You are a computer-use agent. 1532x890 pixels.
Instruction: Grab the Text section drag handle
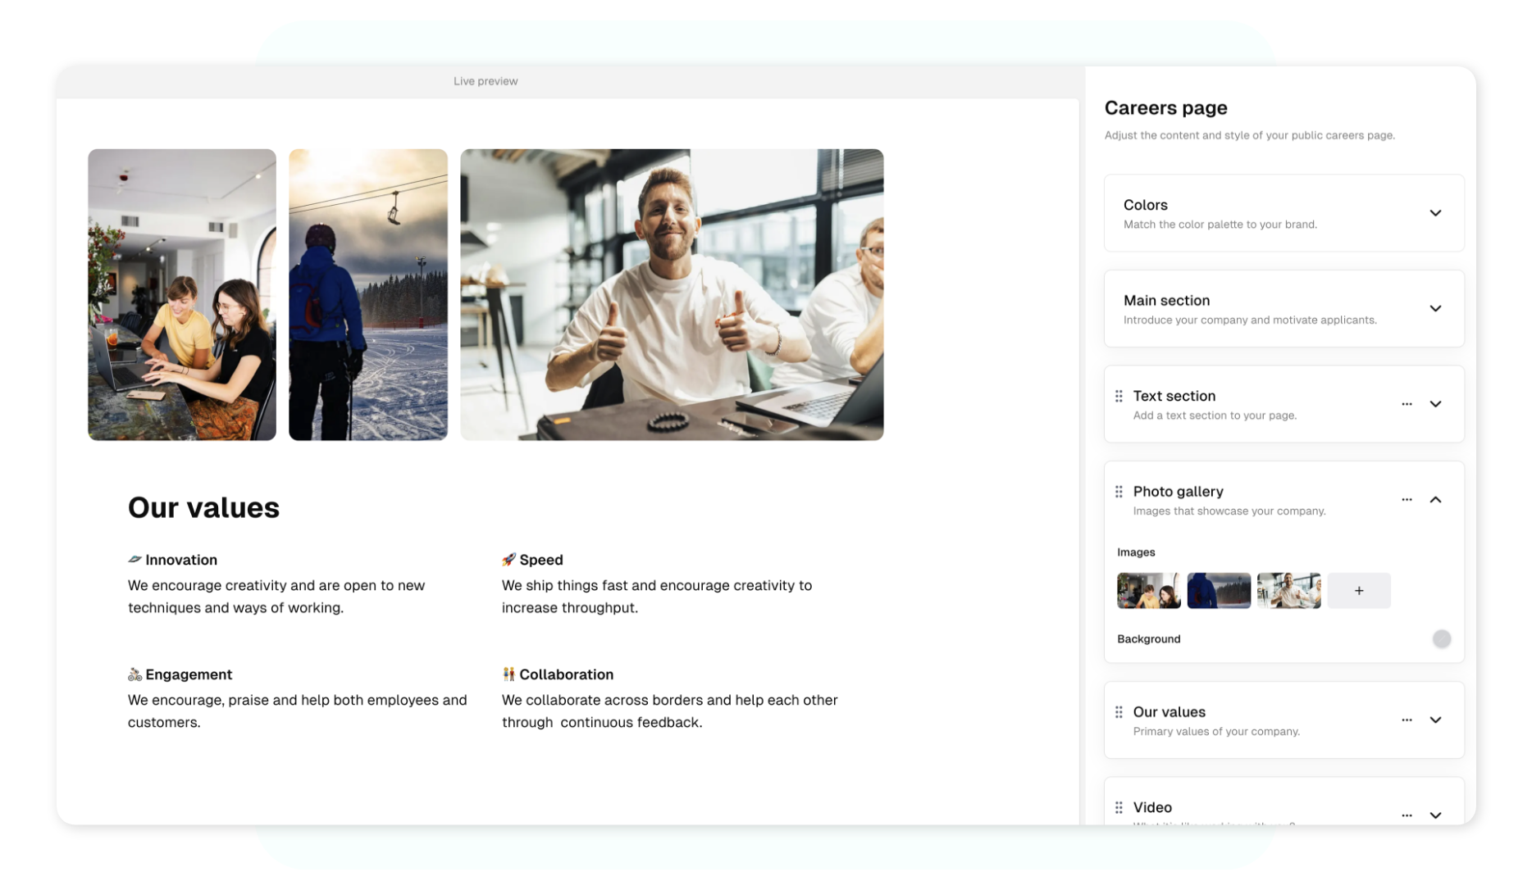click(x=1119, y=397)
